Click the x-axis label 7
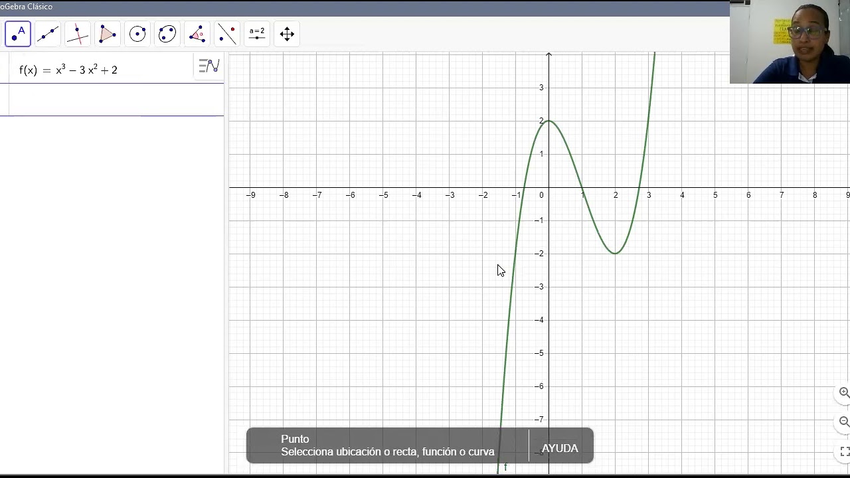 [782, 195]
